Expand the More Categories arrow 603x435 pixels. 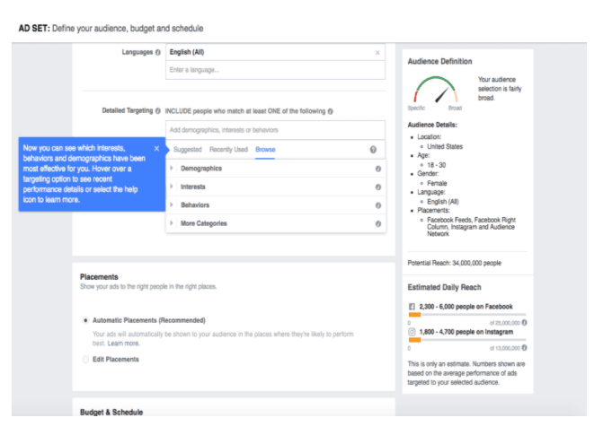(172, 223)
